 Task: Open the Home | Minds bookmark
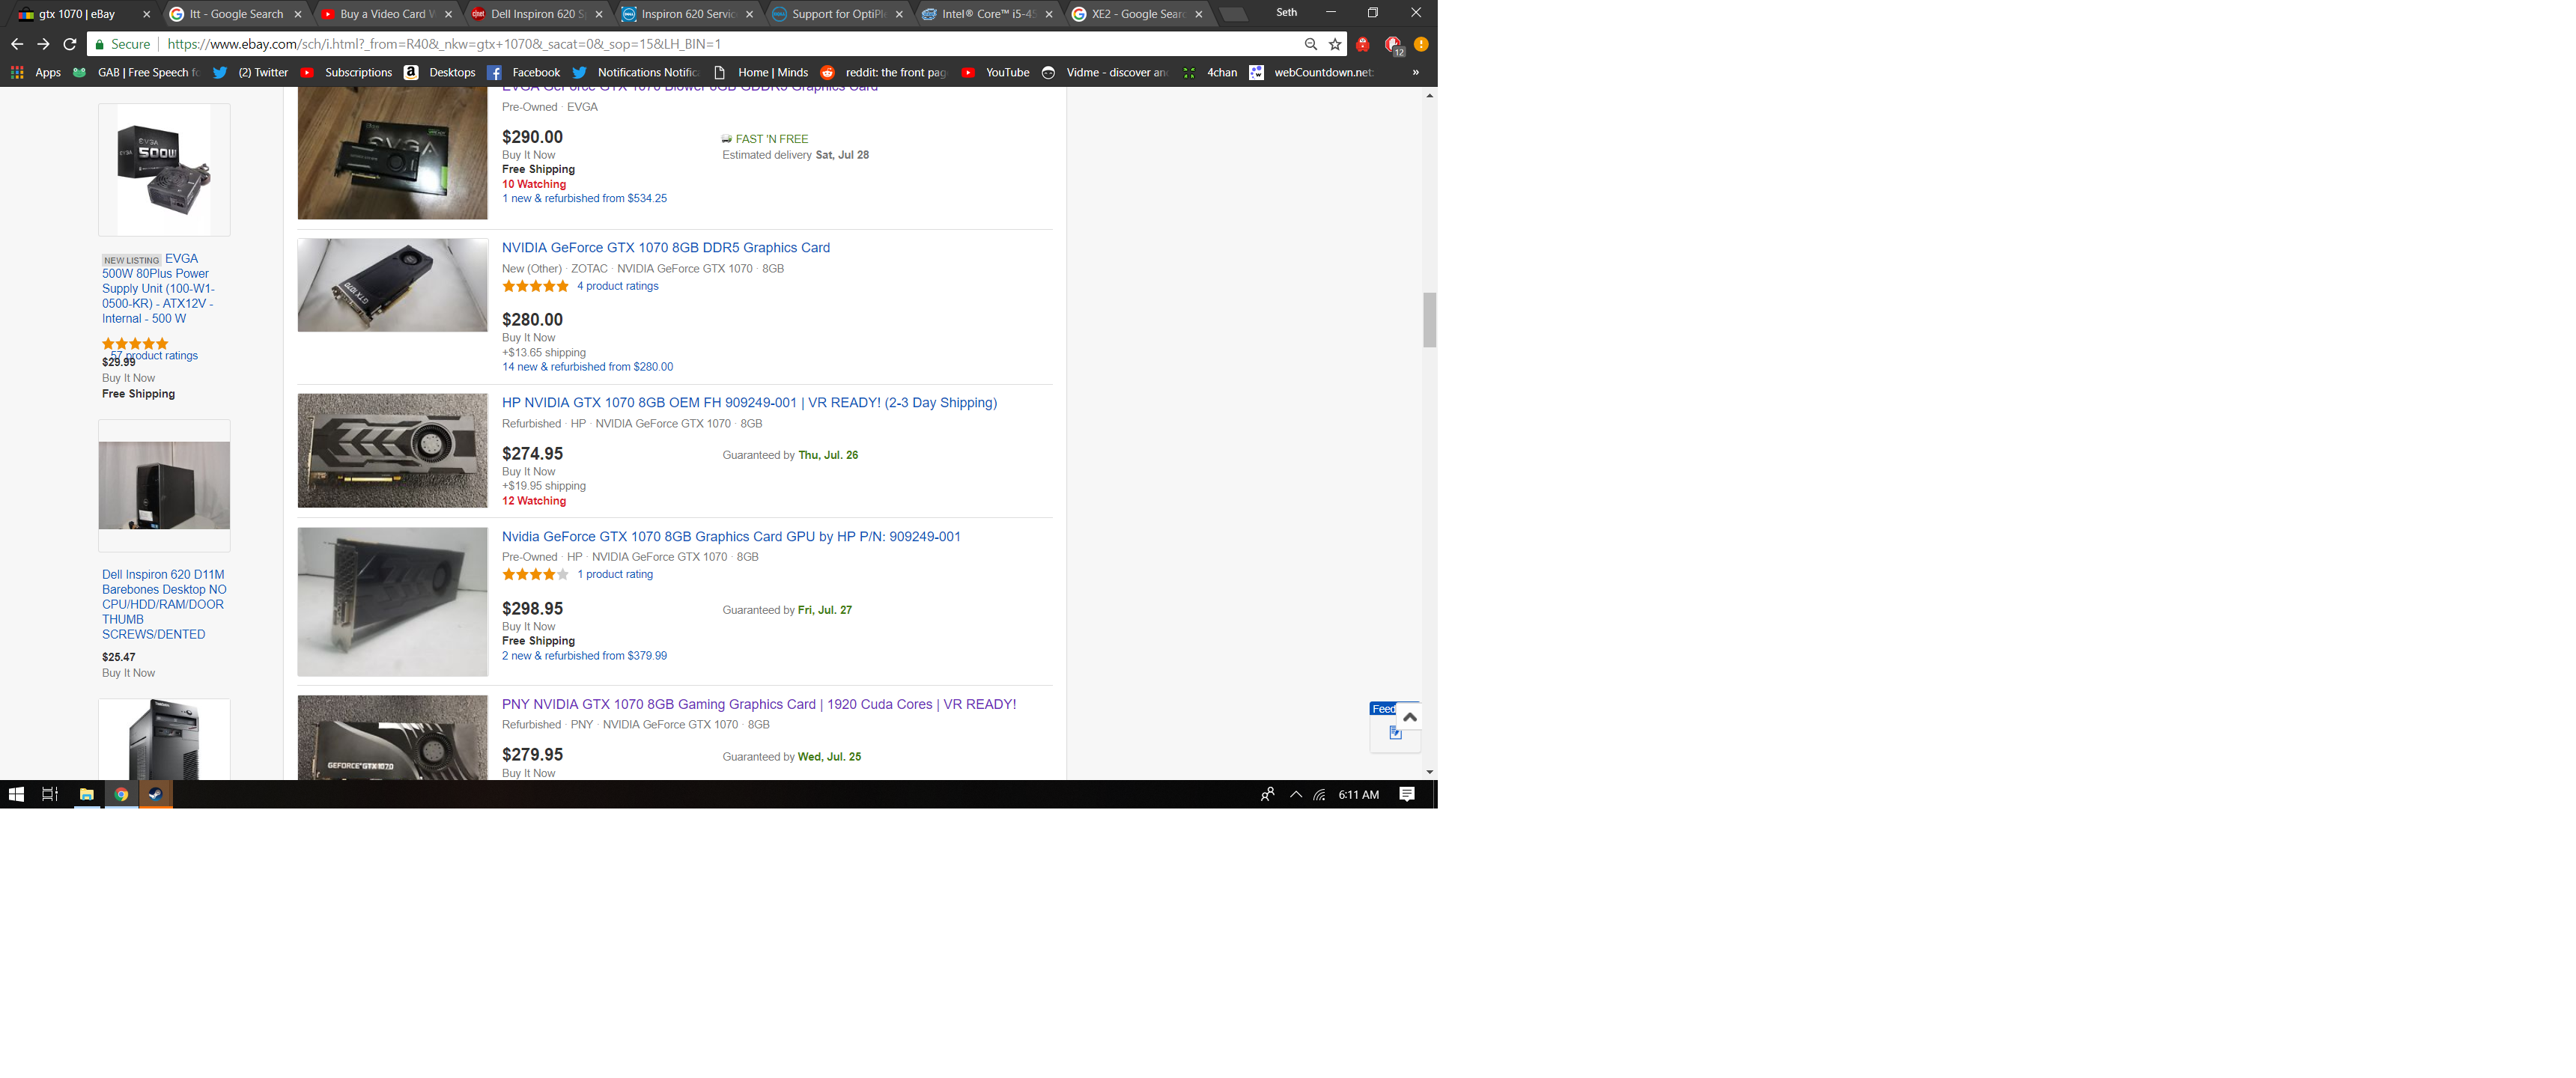tap(761, 72)
